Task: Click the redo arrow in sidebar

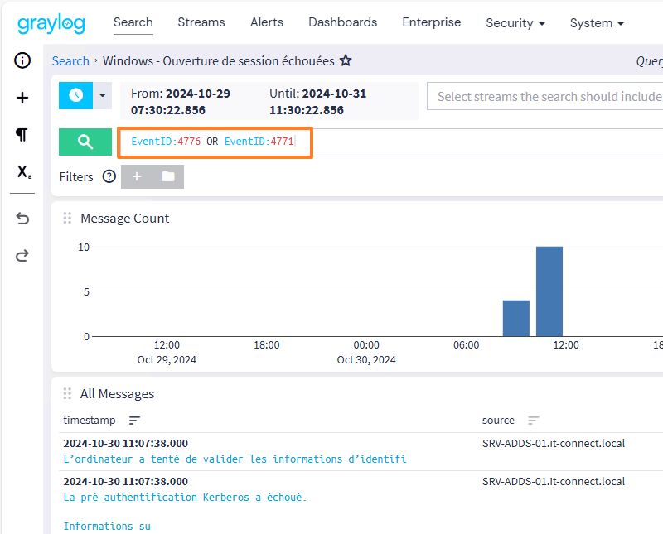Action: [22, 255]
